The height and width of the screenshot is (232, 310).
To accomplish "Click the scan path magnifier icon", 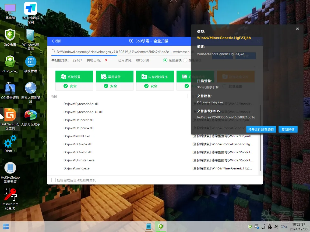I will pyautogui.click(x=53, y=51).
